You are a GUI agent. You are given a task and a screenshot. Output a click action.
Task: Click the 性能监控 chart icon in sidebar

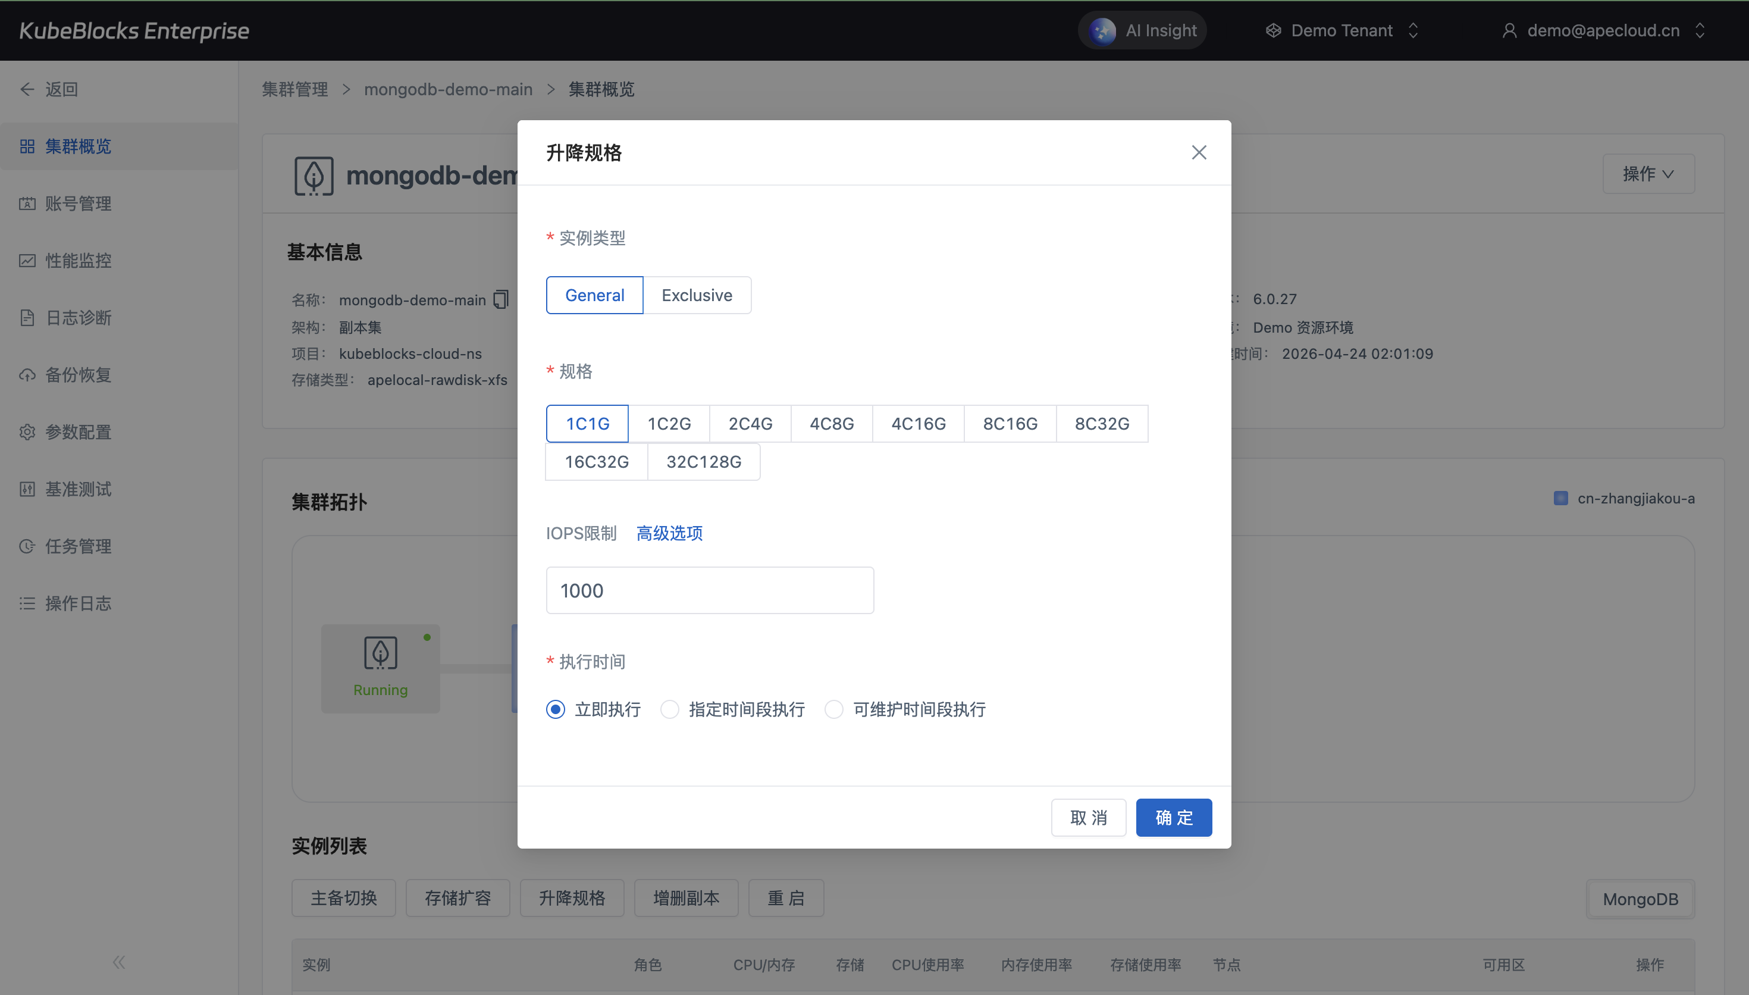[x=27, y=261]
